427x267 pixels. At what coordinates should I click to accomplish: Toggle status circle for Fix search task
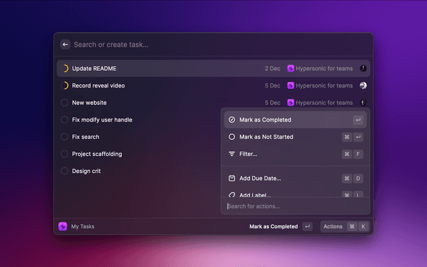65,137
